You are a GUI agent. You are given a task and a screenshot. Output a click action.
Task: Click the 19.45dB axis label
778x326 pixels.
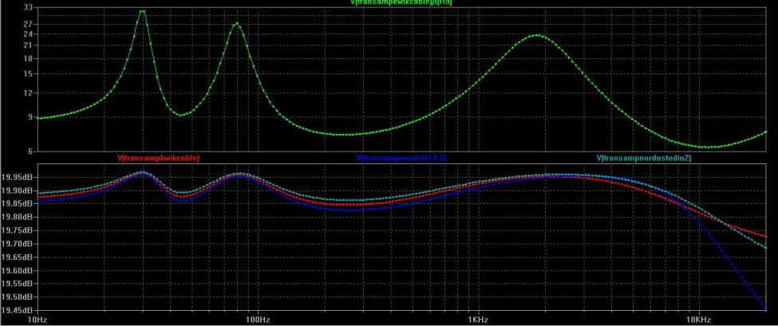click(x=18, y=310)
